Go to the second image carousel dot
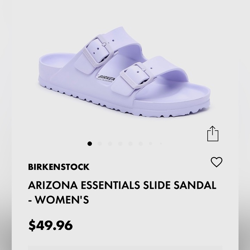 100,144
